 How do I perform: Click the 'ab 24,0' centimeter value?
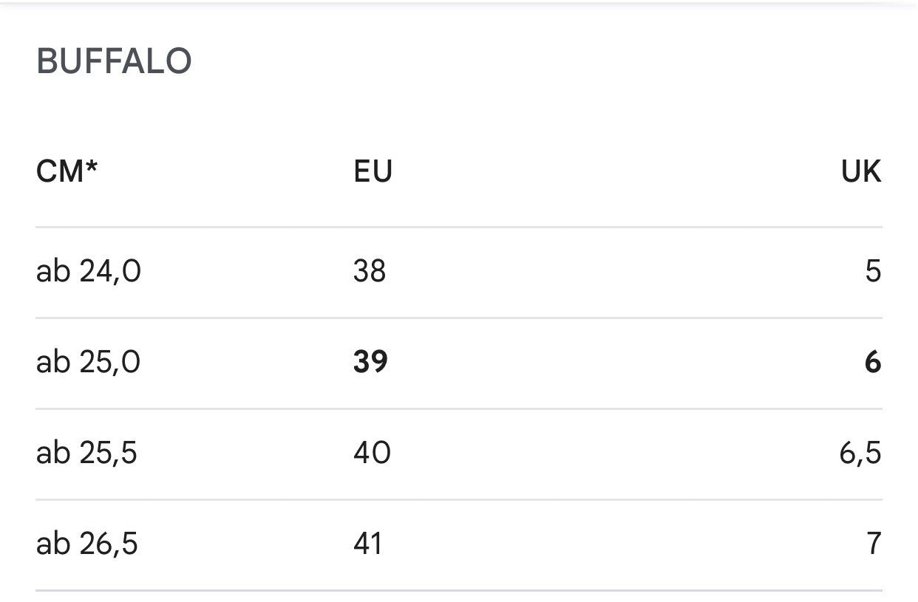pos(89,272)
